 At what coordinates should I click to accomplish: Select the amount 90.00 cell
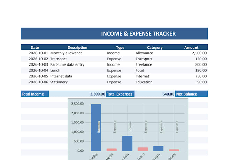point(202,82)
